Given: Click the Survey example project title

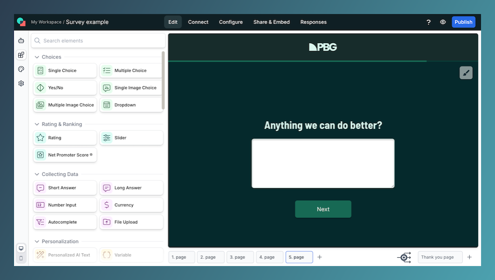Looking at the screenshot, I should point(87,22).
